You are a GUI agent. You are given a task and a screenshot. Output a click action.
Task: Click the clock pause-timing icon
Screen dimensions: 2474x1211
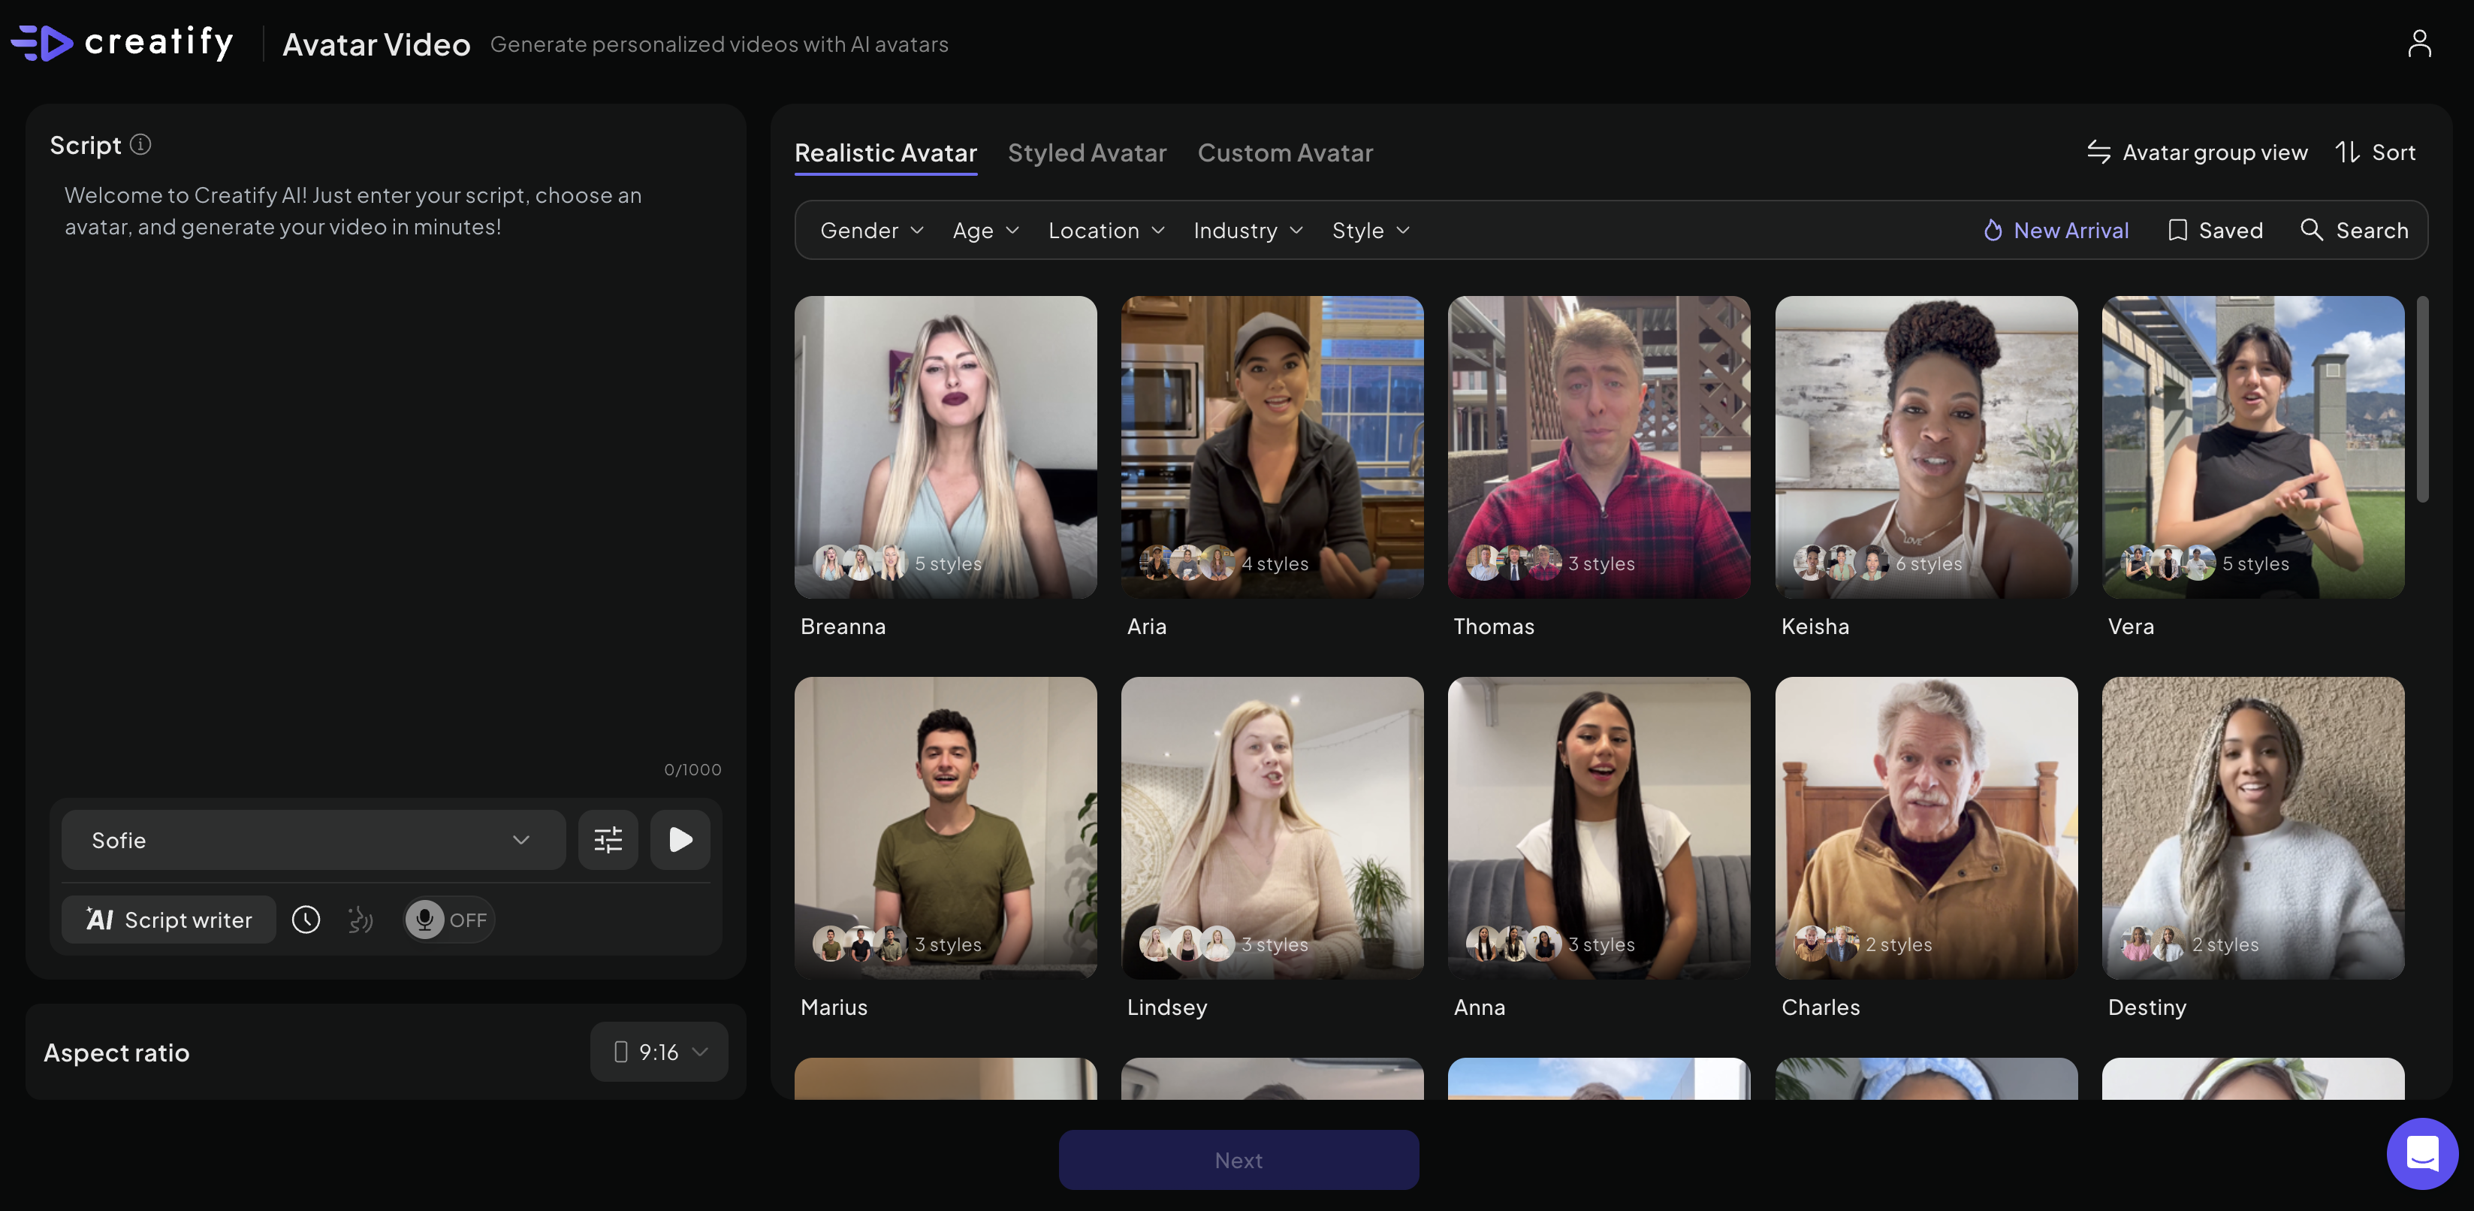pyautogui.click(x=306, y=920)
